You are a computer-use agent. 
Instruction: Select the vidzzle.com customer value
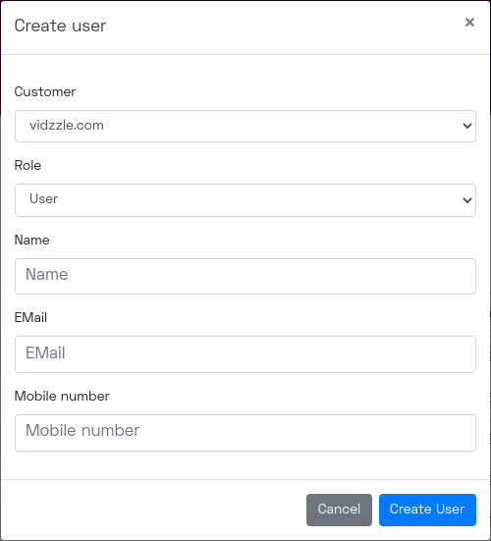point(67,126)
